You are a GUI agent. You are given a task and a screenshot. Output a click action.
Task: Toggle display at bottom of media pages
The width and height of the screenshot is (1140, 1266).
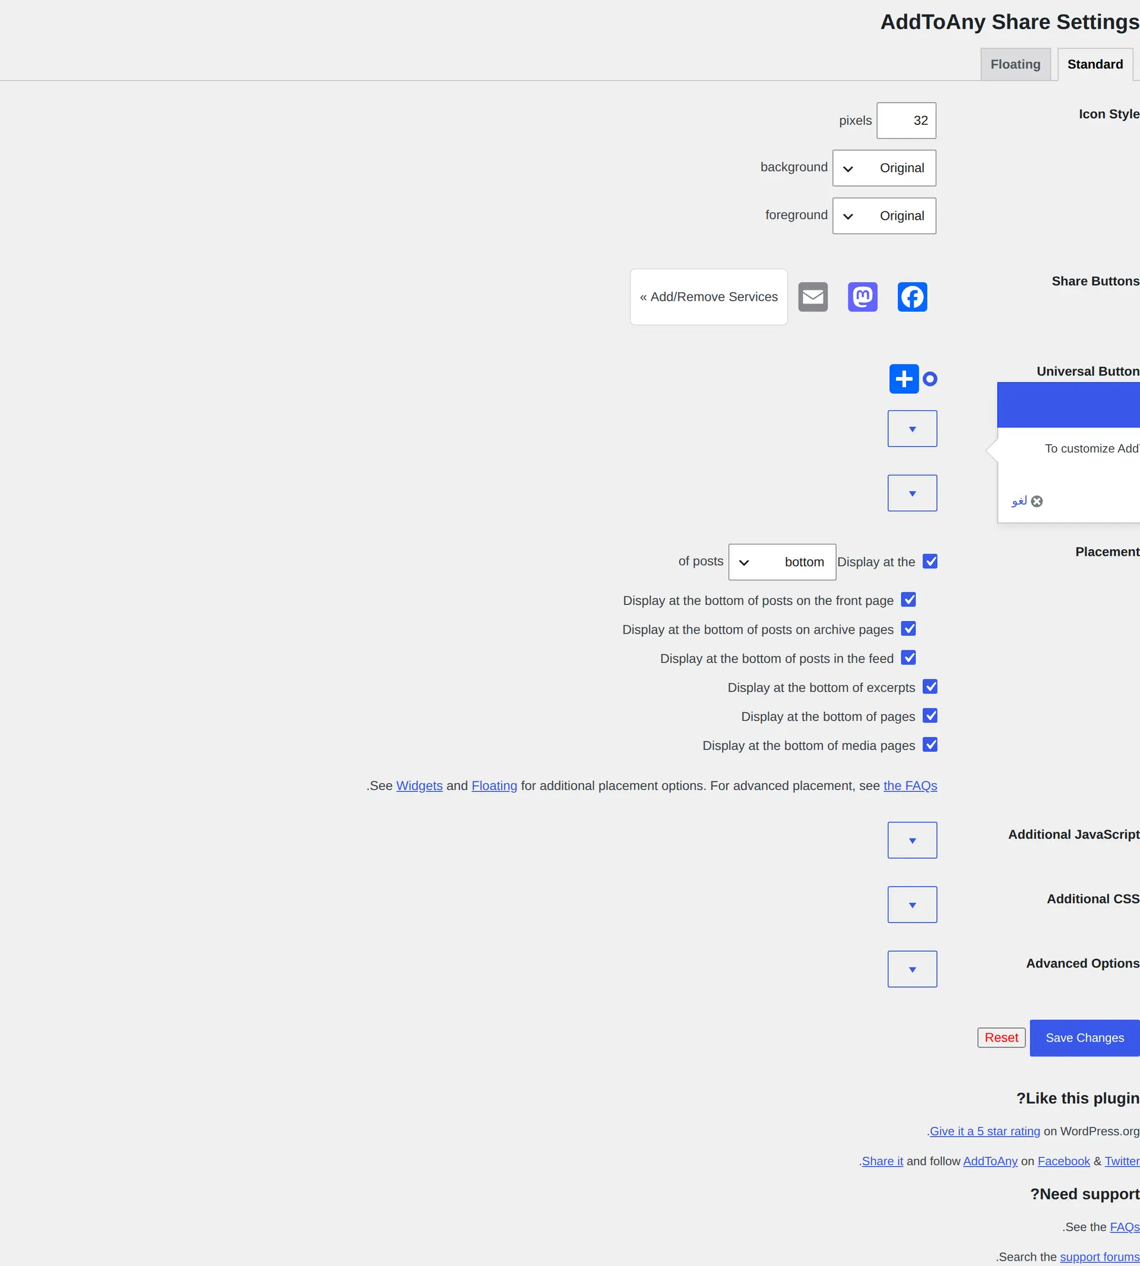[x=930, y=745]
